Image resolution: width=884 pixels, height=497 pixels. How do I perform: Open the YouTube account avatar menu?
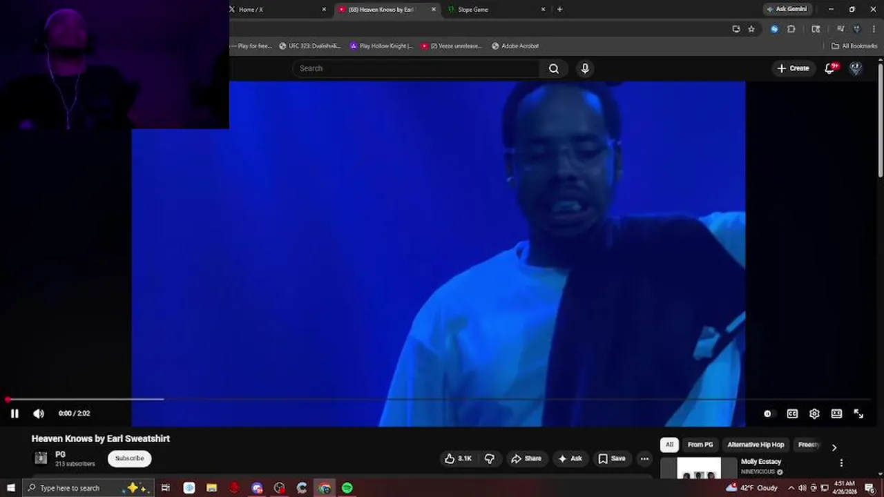point(856,68)
